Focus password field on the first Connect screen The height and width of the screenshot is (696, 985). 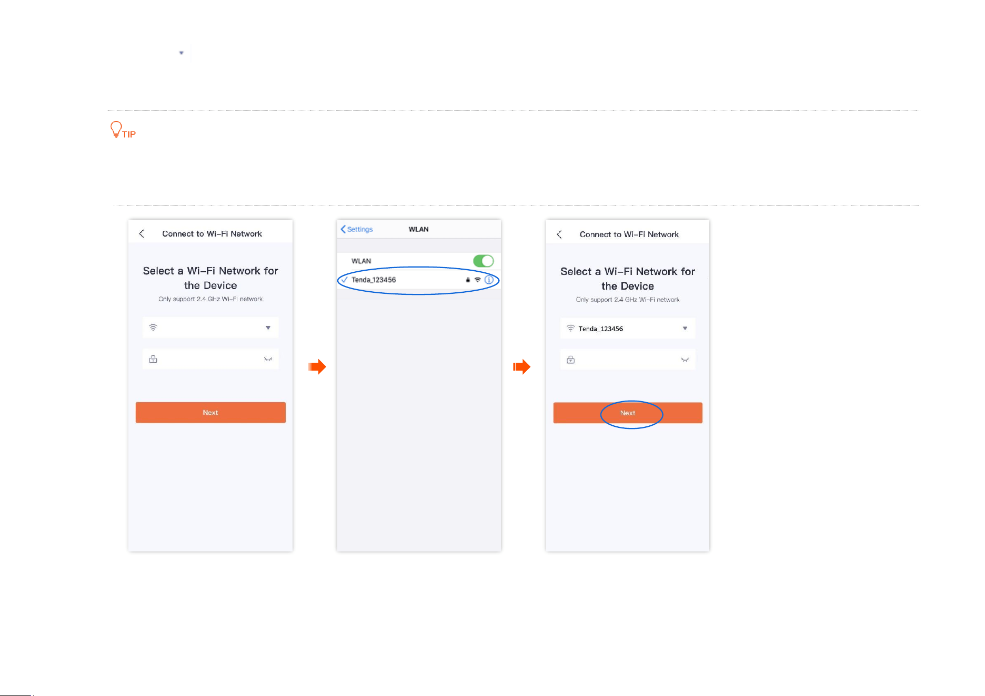(x=210, y=359)
